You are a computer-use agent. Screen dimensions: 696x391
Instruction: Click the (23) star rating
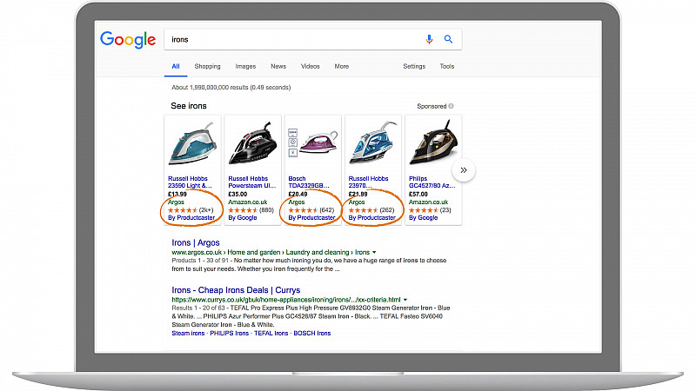click(430, 210)
